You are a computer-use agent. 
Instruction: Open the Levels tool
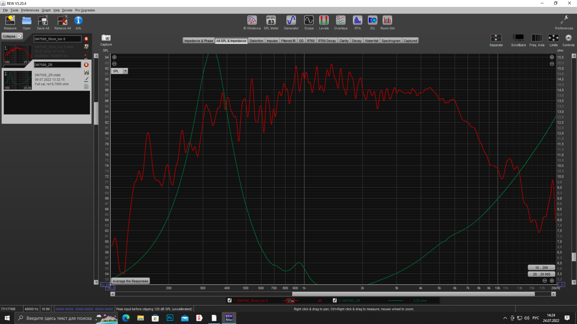[324, 23]
